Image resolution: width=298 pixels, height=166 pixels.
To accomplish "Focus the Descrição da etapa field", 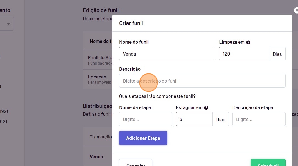I will pyautogui.click(x=259, y=119).
